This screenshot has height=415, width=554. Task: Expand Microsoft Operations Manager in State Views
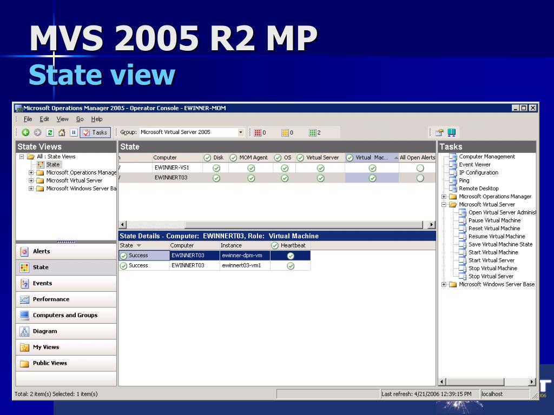[x=31, y=172]
